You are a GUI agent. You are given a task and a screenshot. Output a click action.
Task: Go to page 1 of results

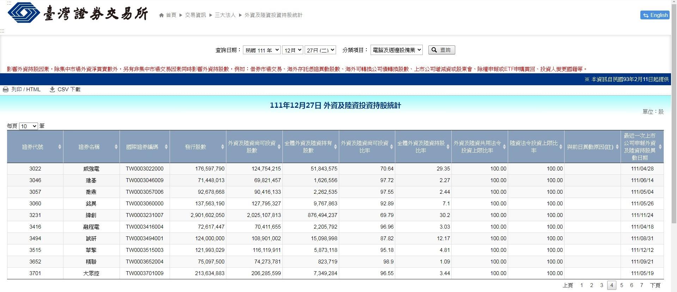[581, 285]
